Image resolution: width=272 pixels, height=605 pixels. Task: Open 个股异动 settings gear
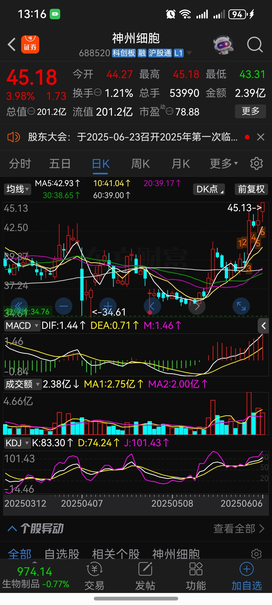coord(256,554)
